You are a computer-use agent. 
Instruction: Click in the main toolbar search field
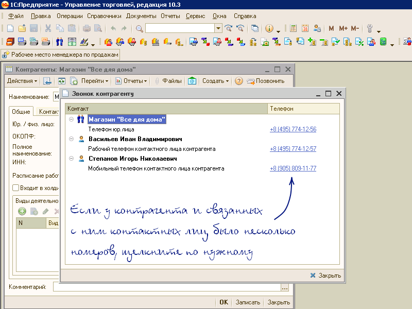(x=180, y=28)
